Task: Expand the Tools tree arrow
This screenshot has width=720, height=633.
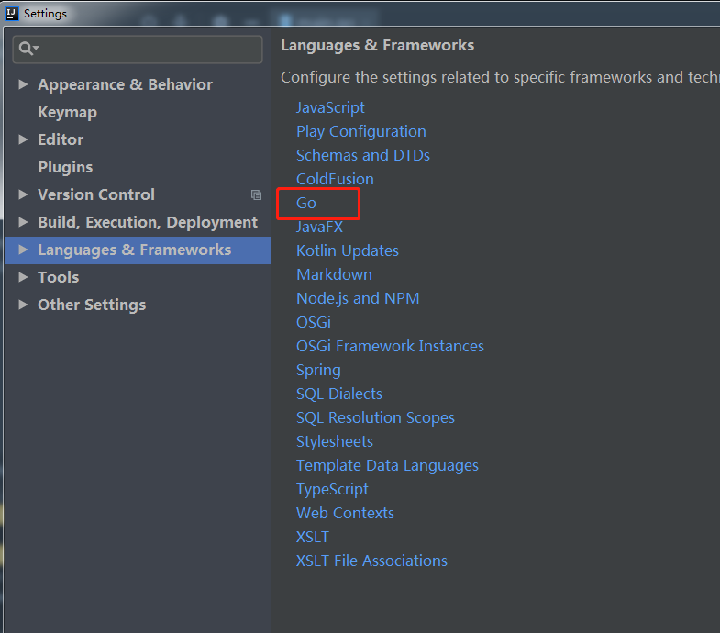Action: click(23, 277)
